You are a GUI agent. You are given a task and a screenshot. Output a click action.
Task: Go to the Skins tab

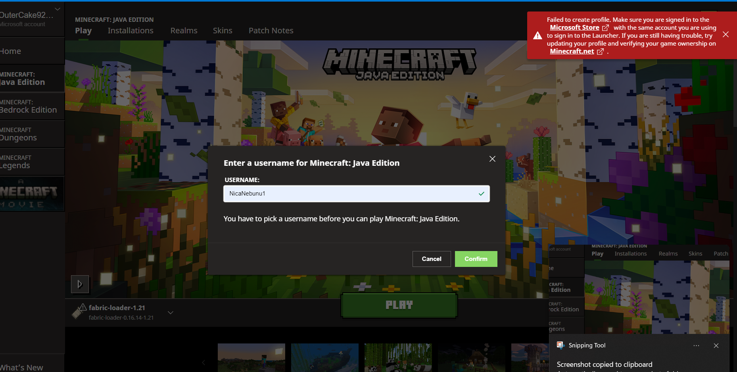[223, 31]
